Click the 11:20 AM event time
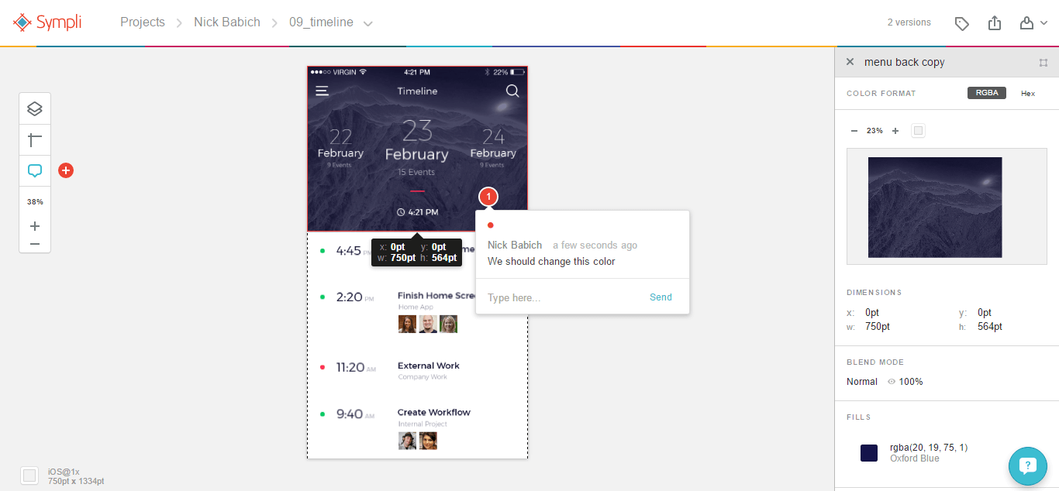This screenshot has width=1059, height=491. [356, 367]
